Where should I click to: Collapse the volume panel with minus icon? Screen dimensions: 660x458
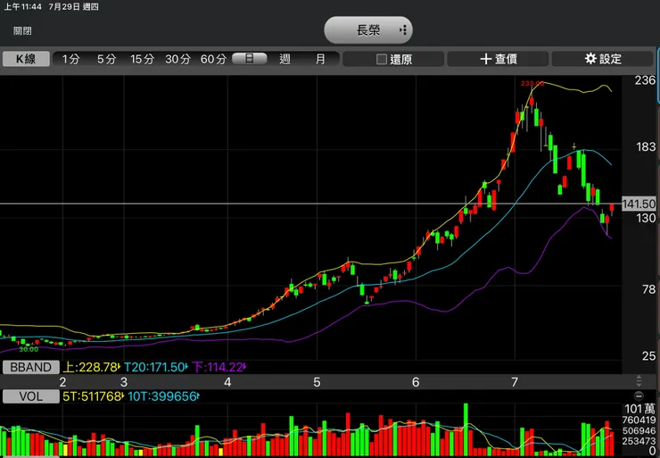coord(639,396)
